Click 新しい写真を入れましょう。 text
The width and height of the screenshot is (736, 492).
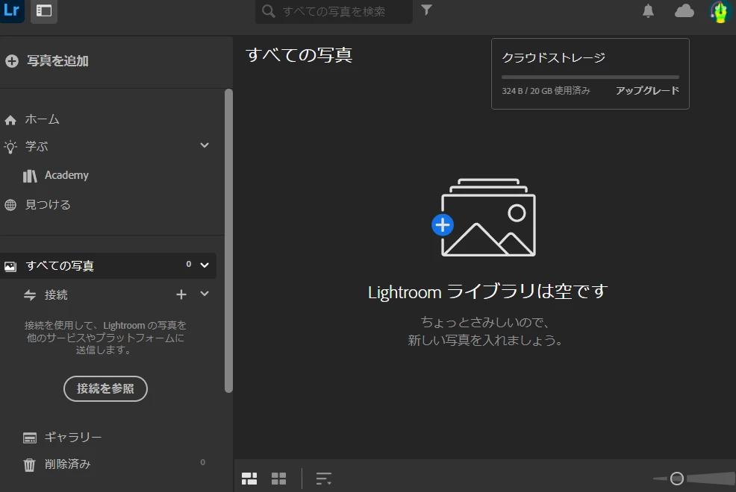pyautogui.click(x=485, y=340)
